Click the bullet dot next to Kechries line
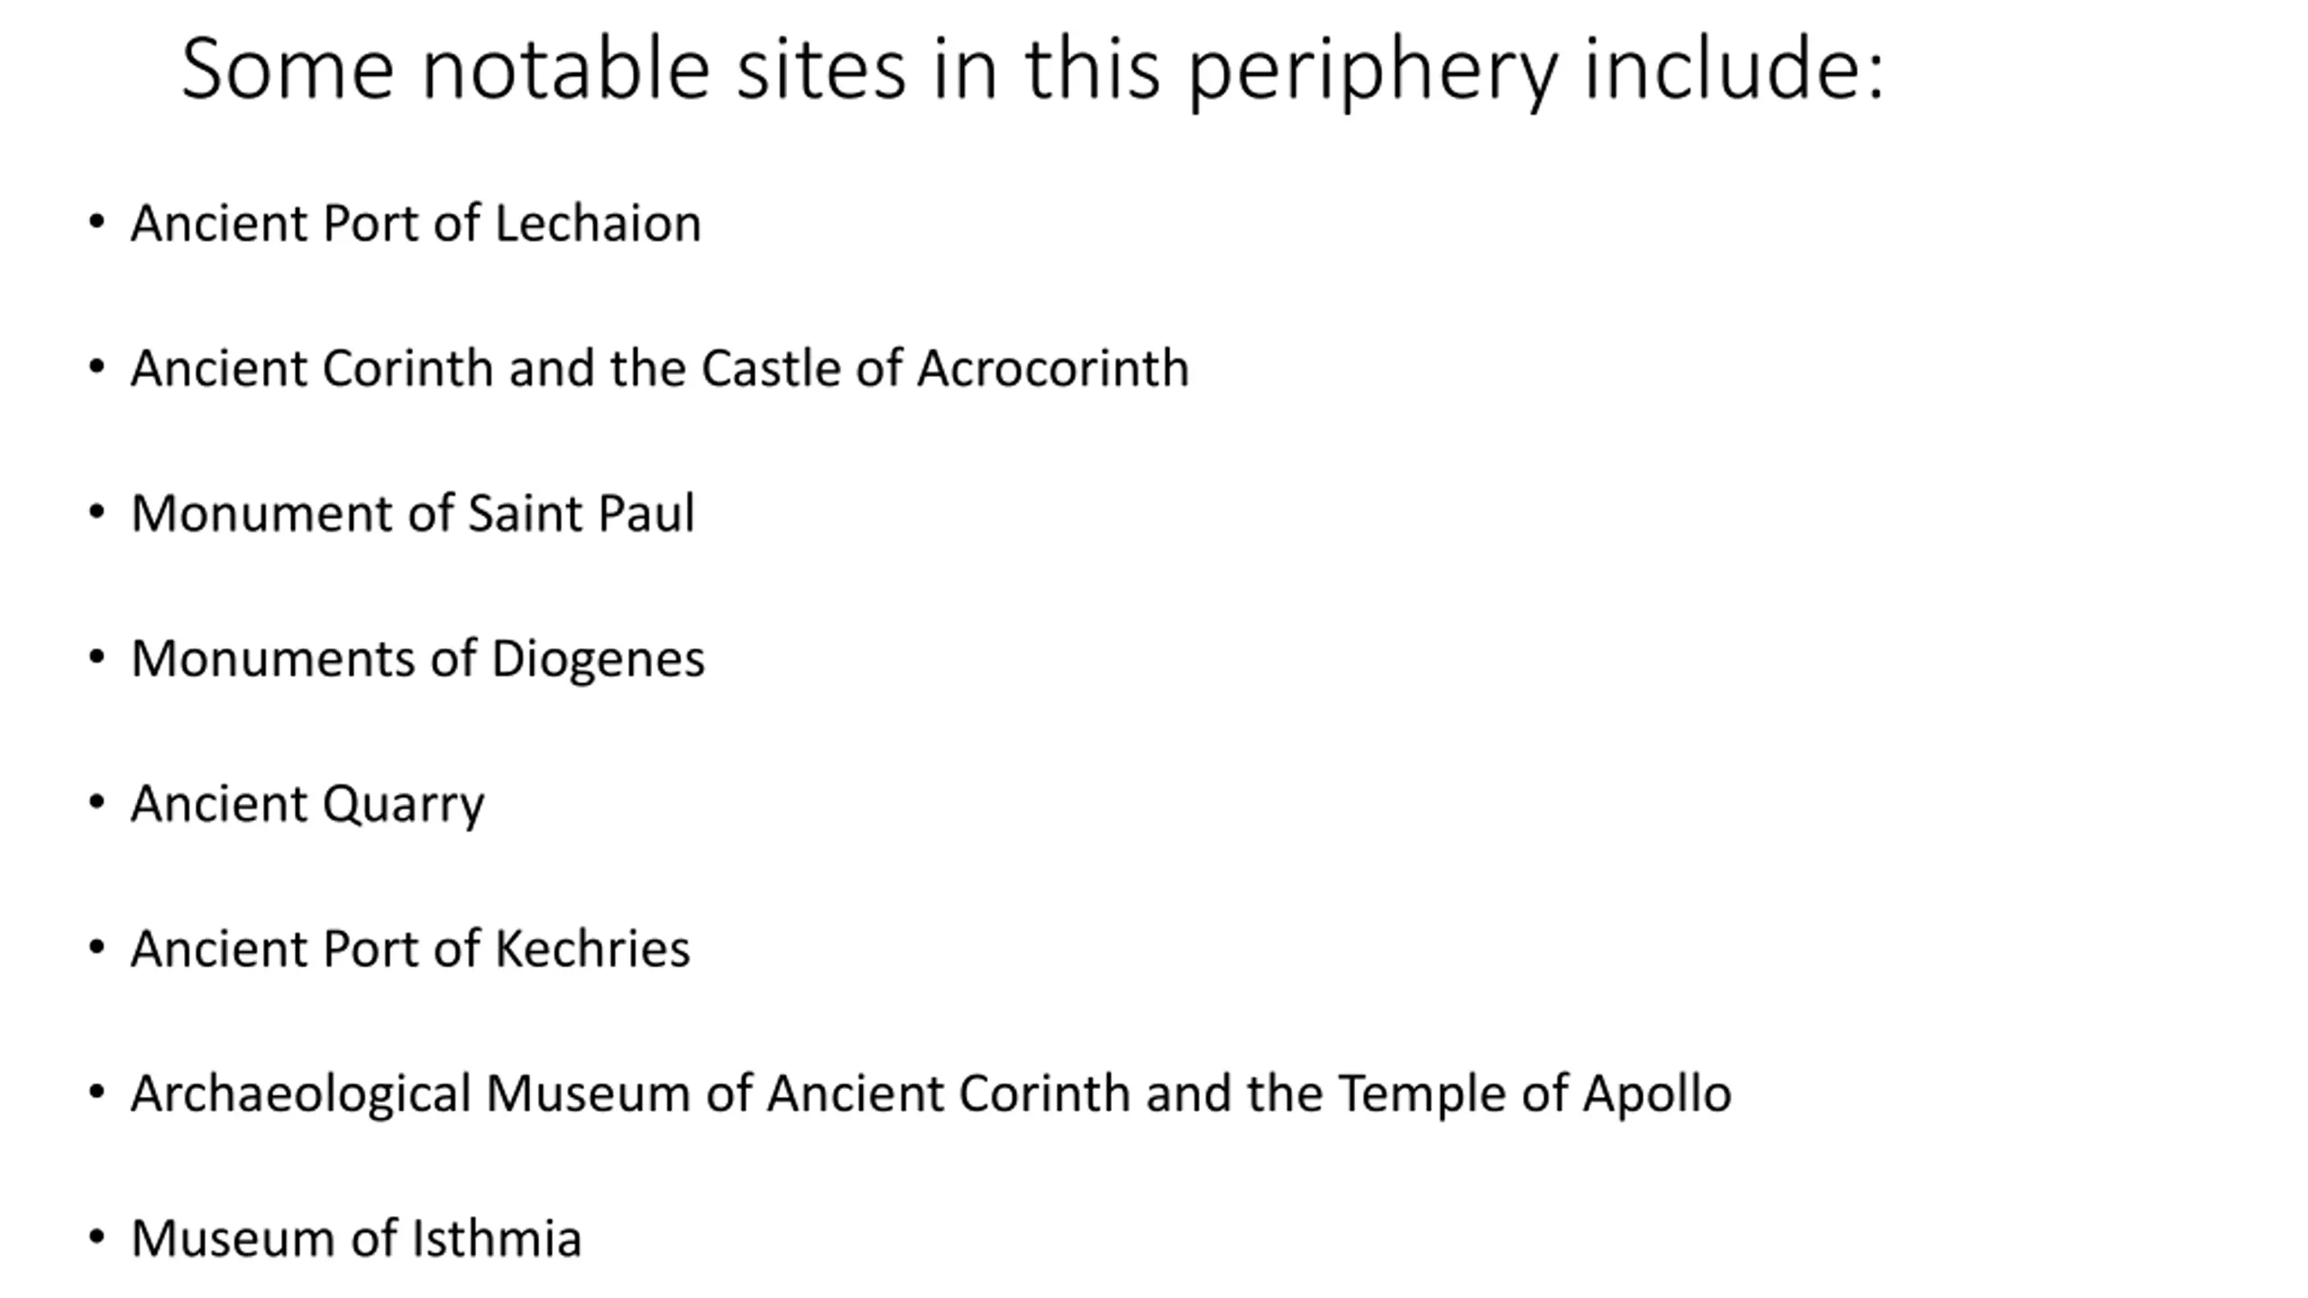 coord(97,947)
